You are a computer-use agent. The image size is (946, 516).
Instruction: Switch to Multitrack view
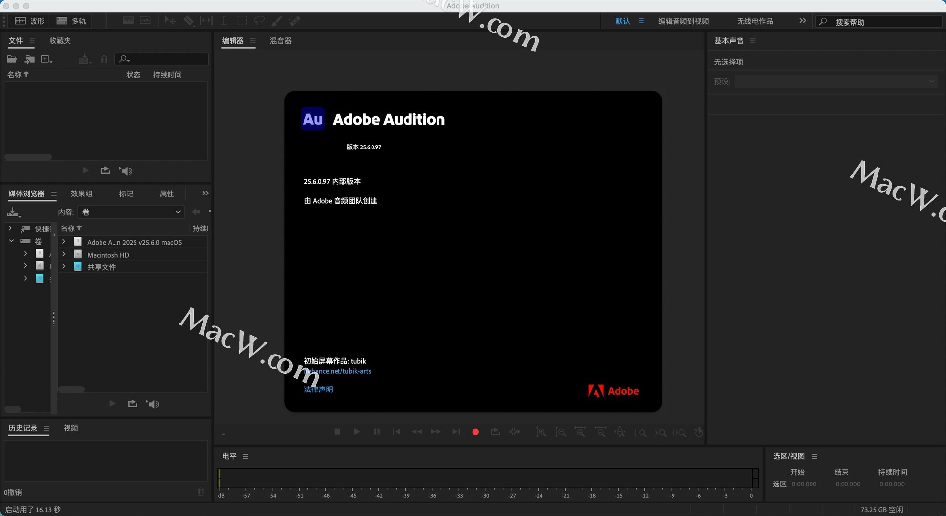(71, 21)
